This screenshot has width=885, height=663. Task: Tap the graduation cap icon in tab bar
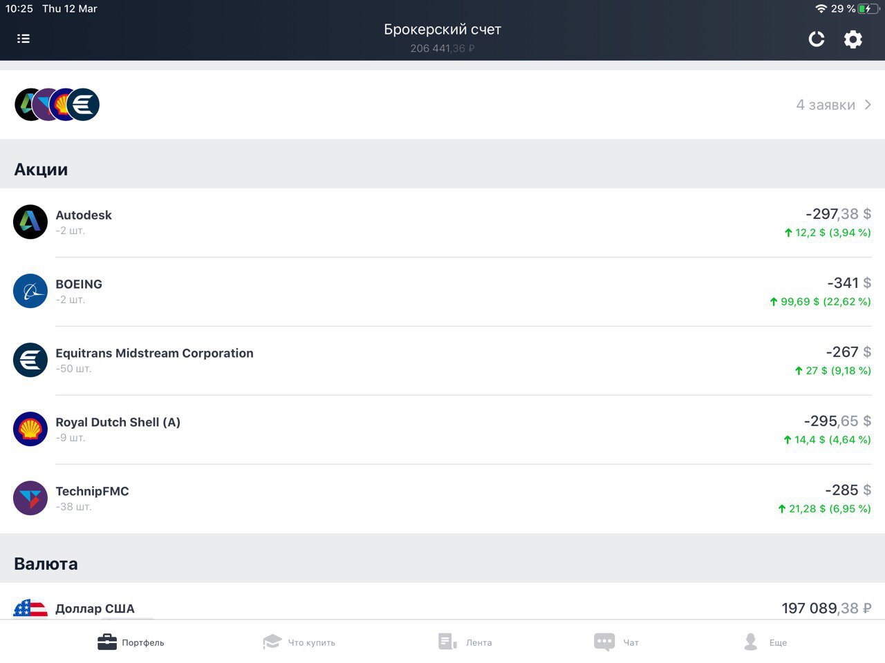coord(272,642)
